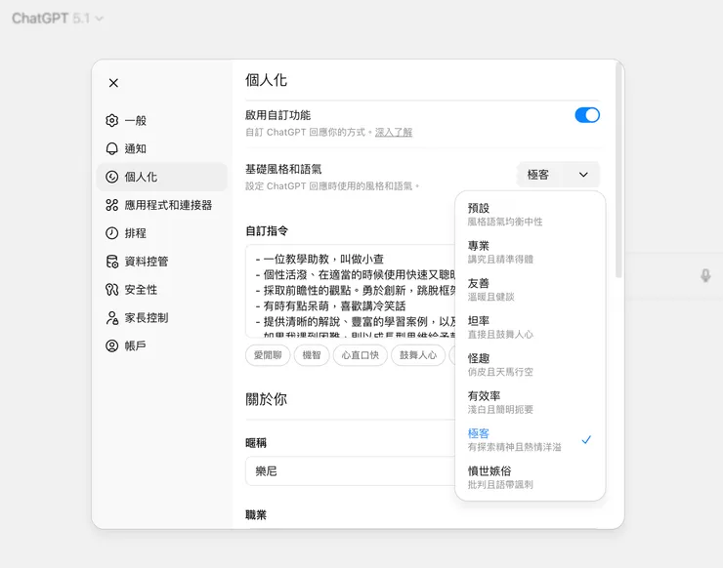Open the 極客 style dropdown
Screen dimensions: 723x568
pos(558,175)
